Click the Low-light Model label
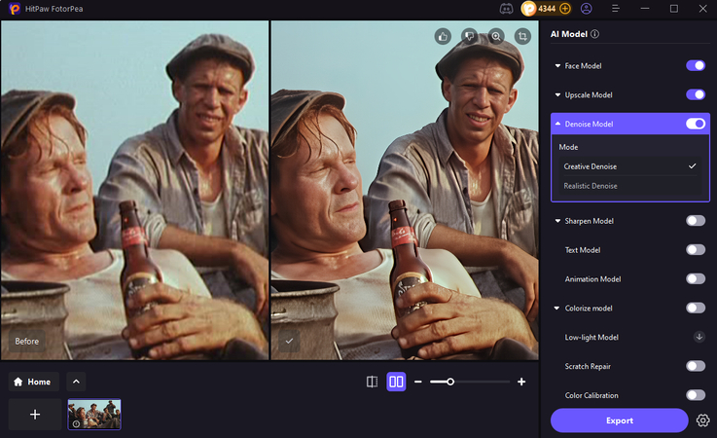Screen dimensions: 717x438 click(592, 338)
